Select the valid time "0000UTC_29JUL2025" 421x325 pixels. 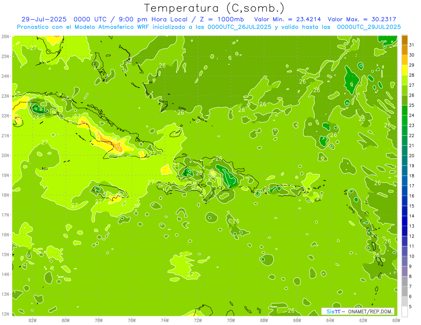pyautogui.click(x=369, y=27)
